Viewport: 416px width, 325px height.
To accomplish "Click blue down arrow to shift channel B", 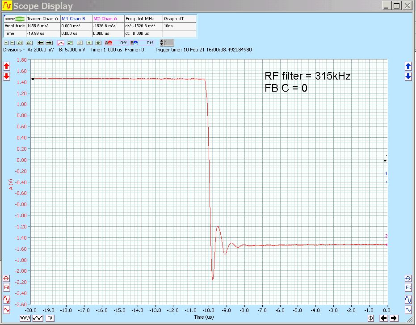I will 408,76.
